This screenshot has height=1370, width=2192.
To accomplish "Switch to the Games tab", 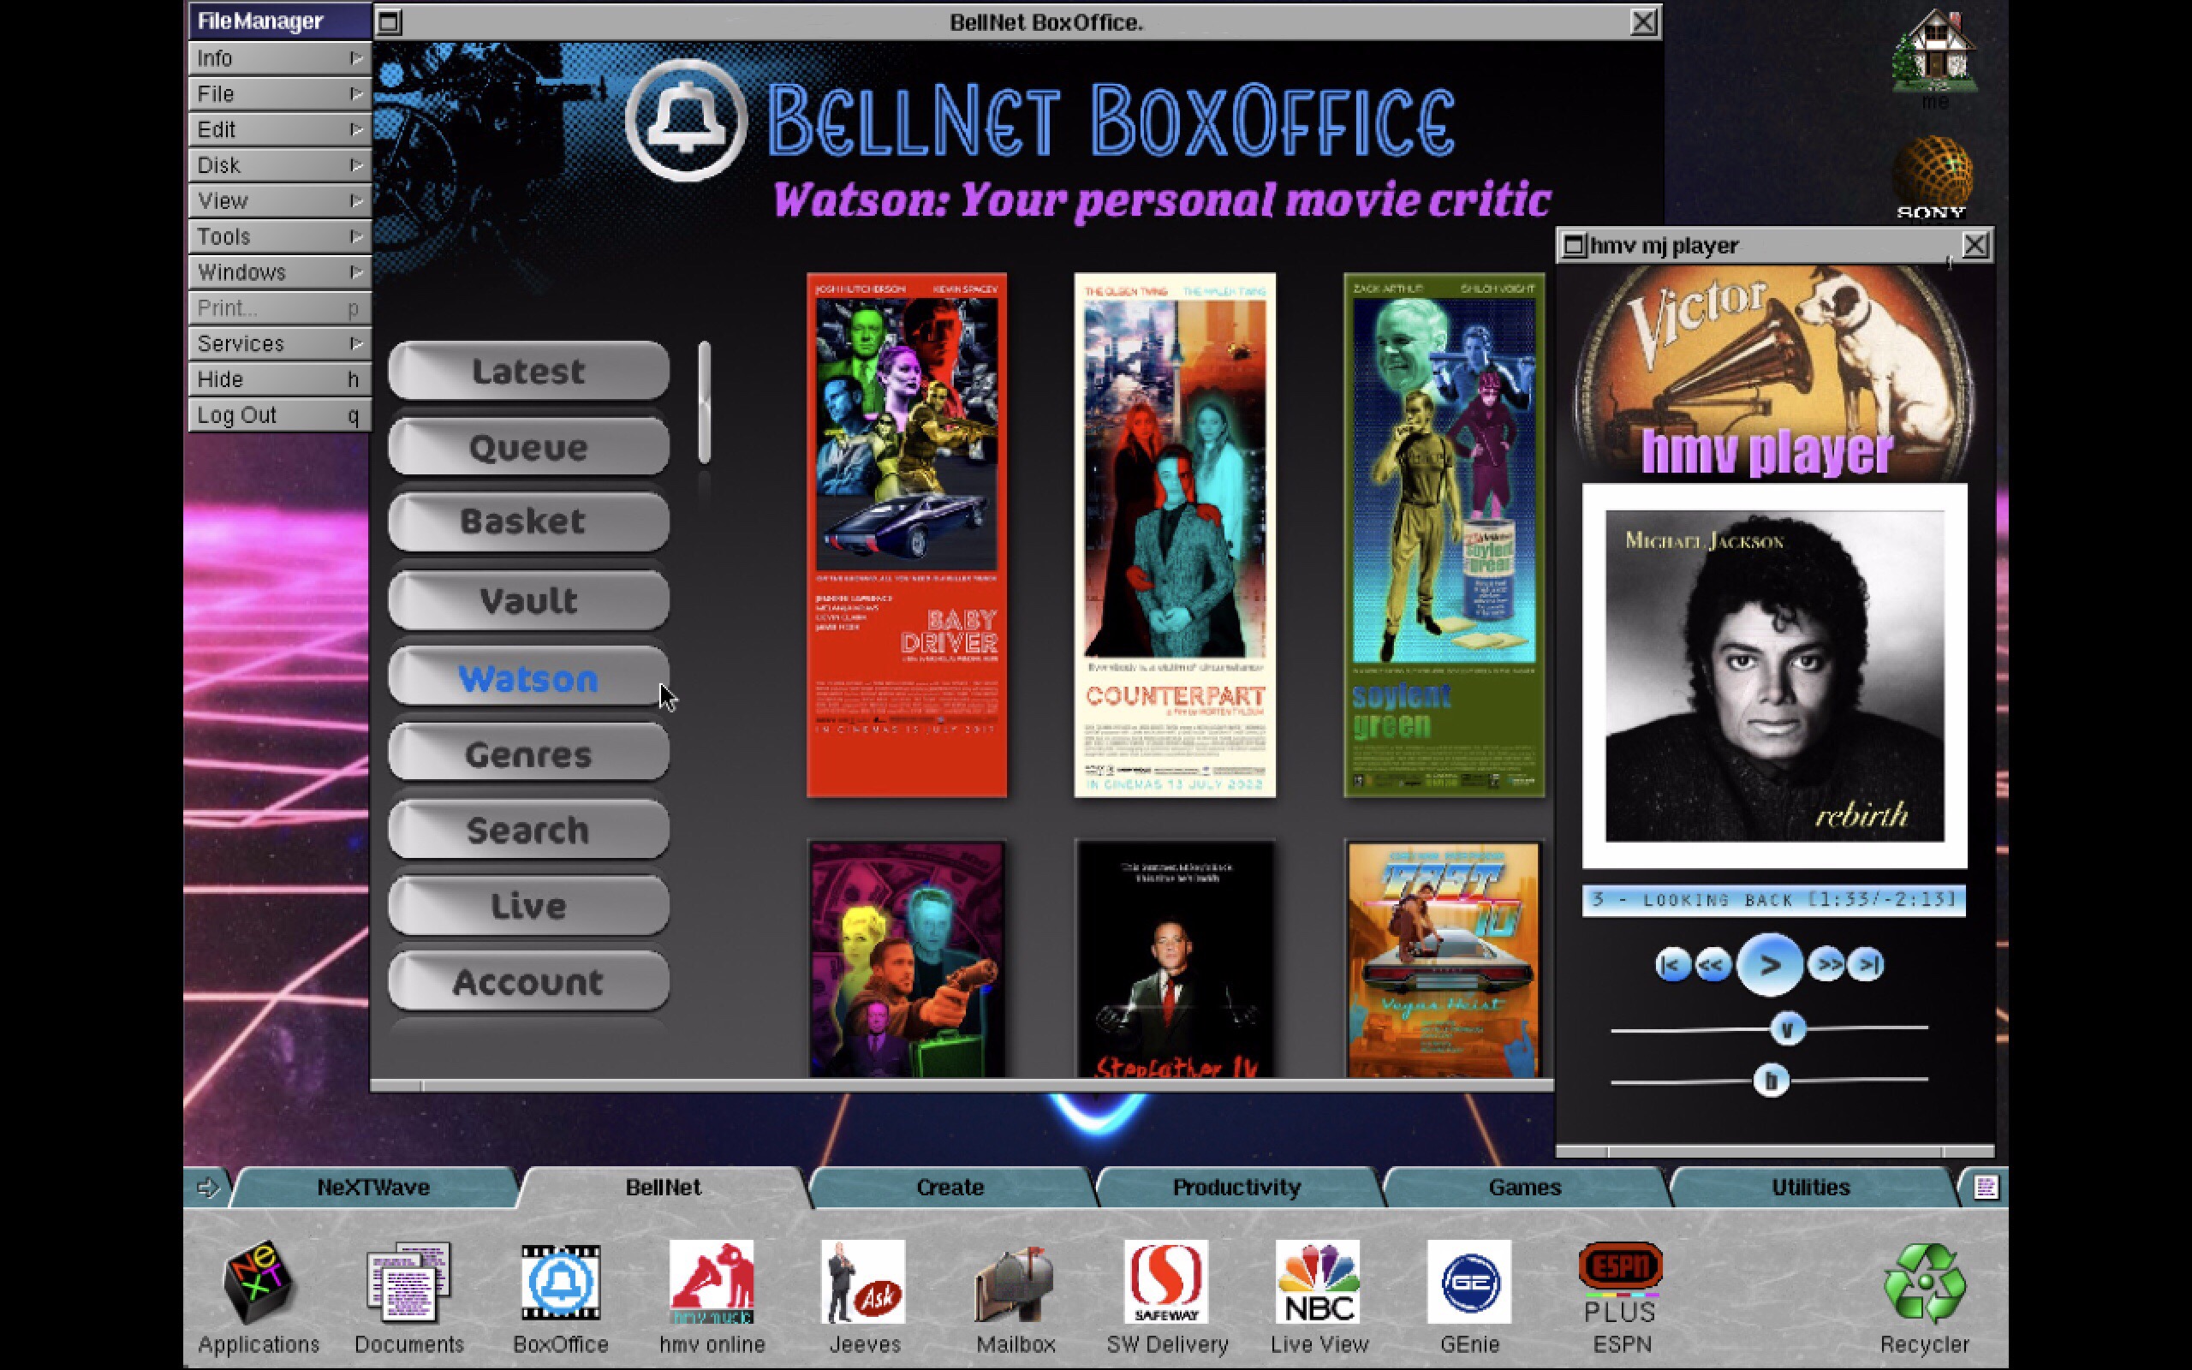I will coord(1524,1187).
